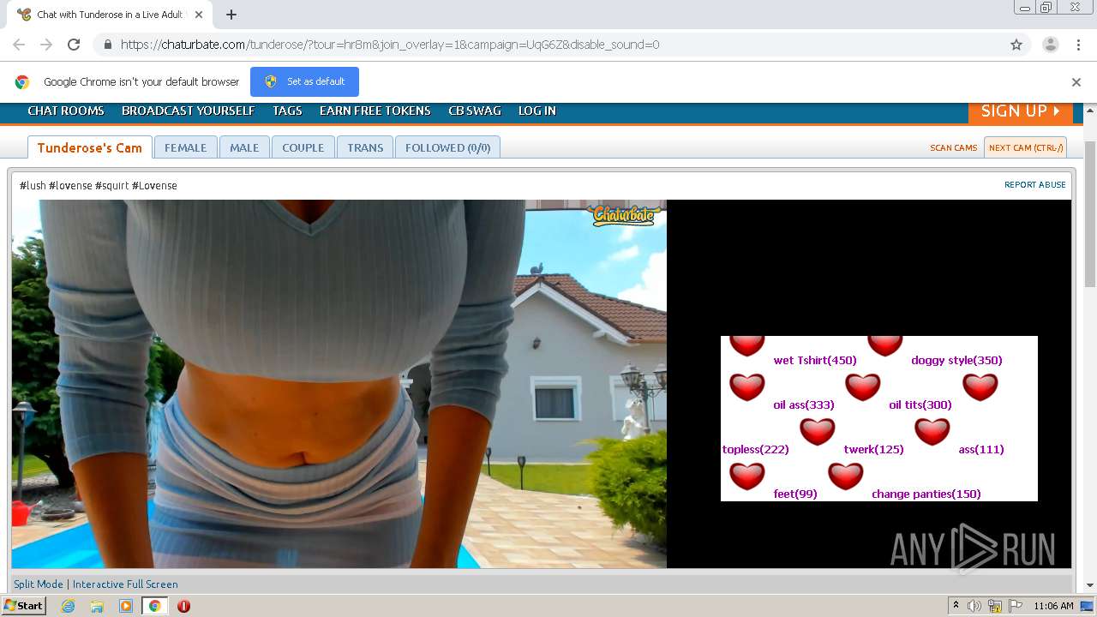Open Windows Explorer folder taskbar icon
Viewport: 1097px width, 617px height.
(x=97, y=606)
